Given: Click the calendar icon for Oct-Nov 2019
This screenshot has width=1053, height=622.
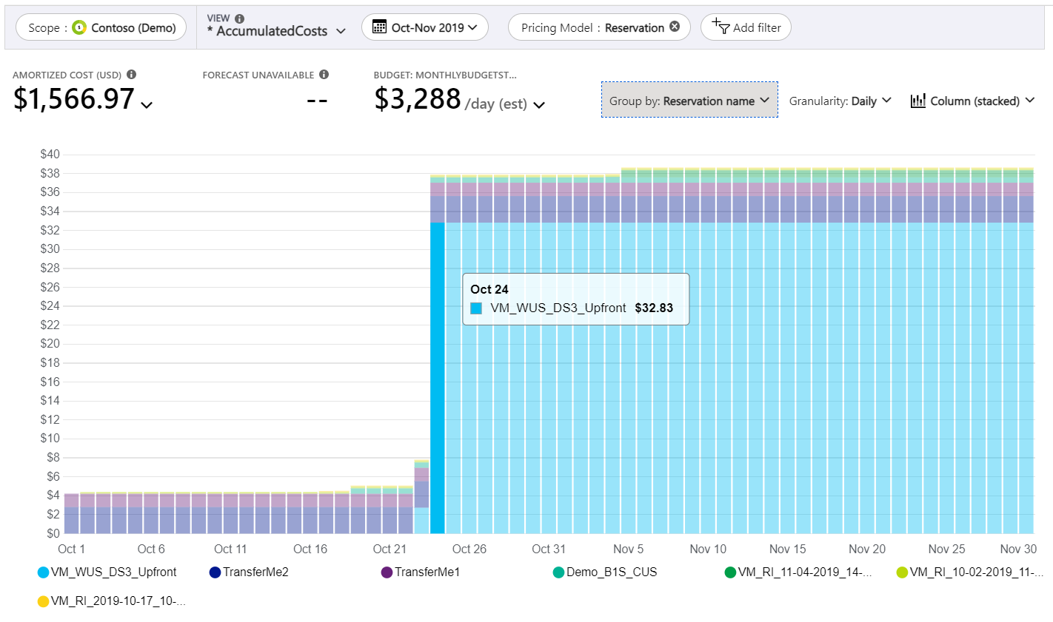Looking at the screenshot, I should click(379, 27).
